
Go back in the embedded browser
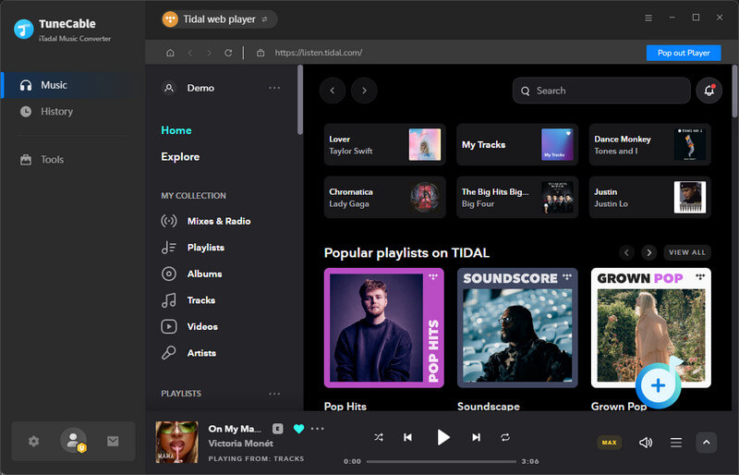coord(190,53)
